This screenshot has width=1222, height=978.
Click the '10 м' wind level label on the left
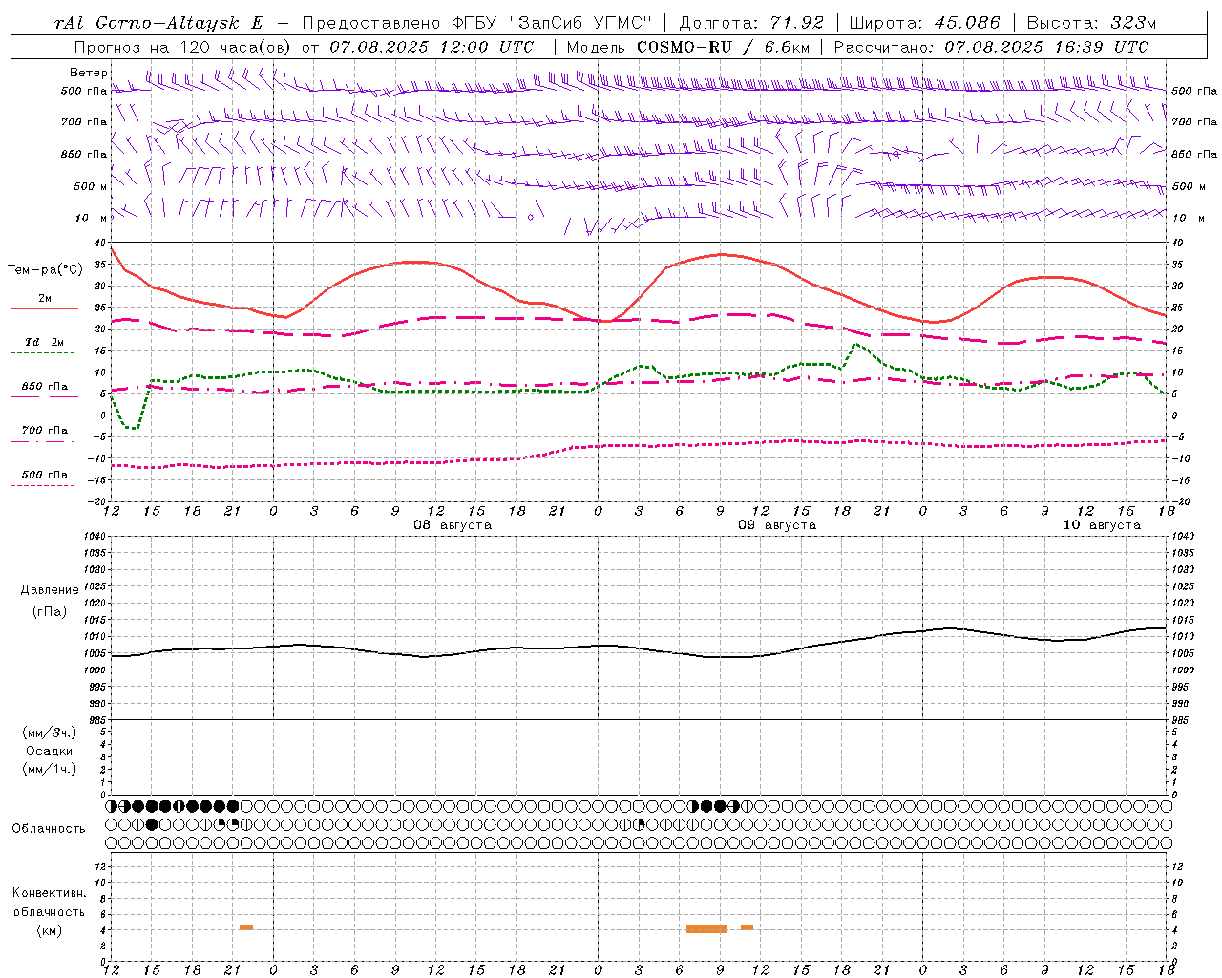pyautogui.click(x=92, y=218)
